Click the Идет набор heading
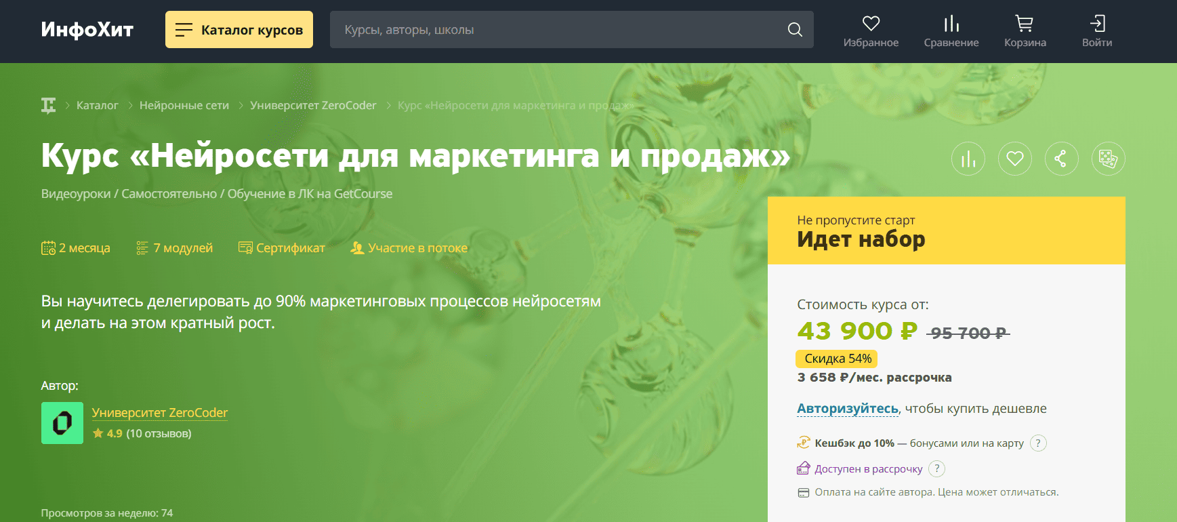 click(861, 239)
